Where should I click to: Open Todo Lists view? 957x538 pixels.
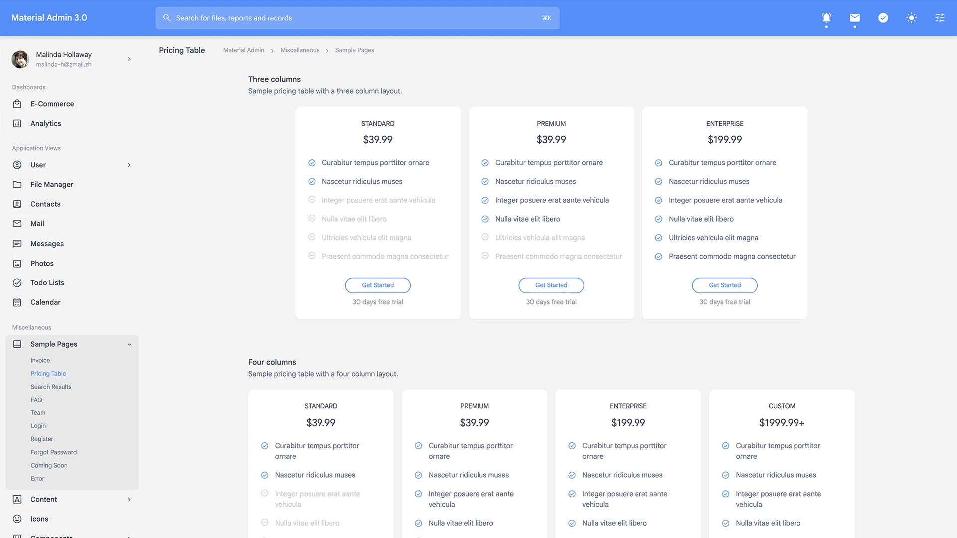47,283
